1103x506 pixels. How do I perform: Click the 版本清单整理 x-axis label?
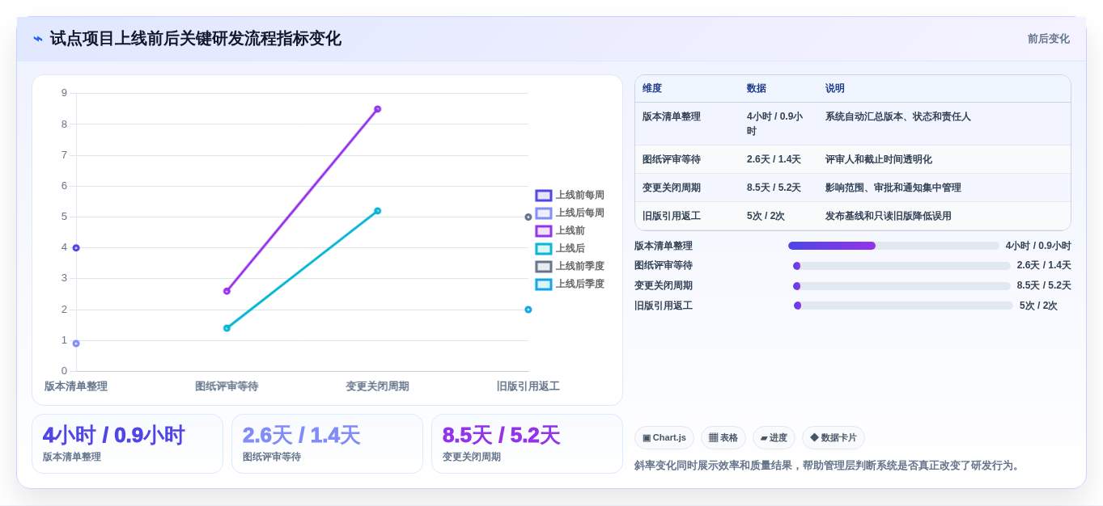click(x=76, y=386)
